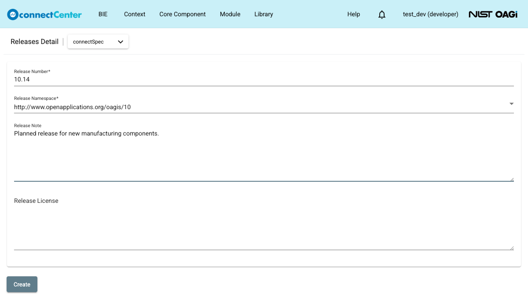
Task: Click the Create button
Action: tap(22, 284)
